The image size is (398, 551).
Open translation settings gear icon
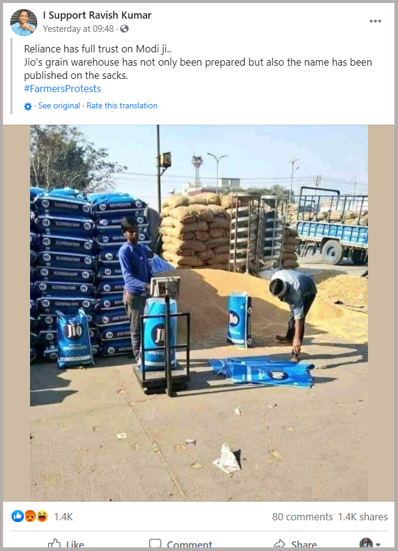click(x=28, y=106)
